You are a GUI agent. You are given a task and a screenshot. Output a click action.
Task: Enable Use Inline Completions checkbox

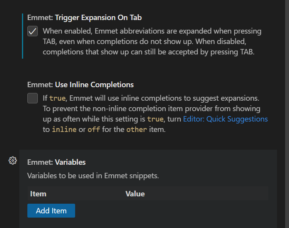(33, 98)
